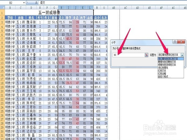Select column D header
187x140 pixels.
coord(31,7)
